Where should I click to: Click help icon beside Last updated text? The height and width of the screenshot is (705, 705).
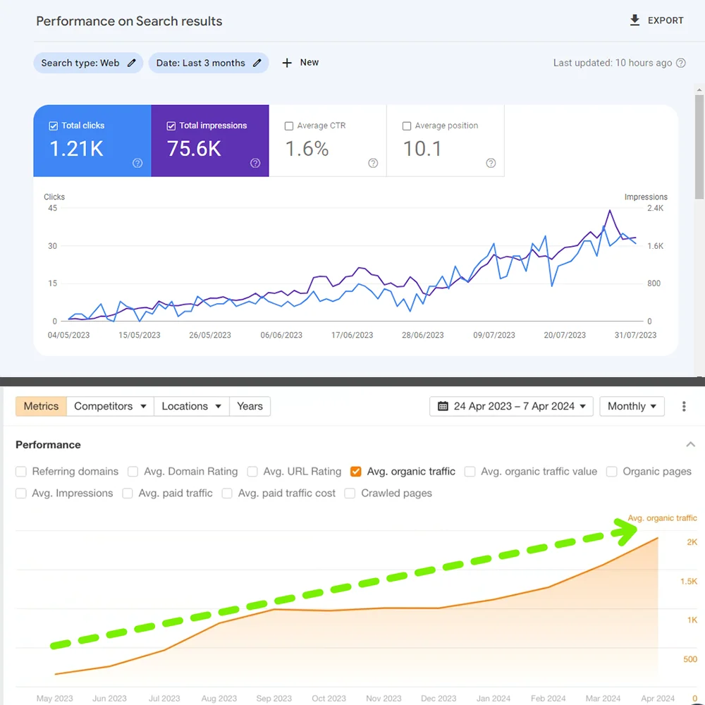[681, 63]
